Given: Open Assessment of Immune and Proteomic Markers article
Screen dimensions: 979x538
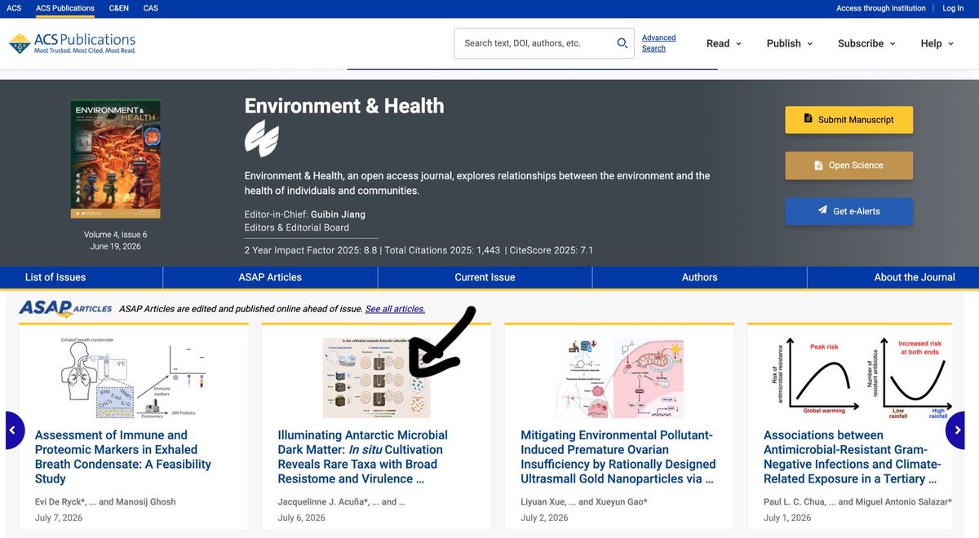Looking at the screenshot, I should 123,456.
